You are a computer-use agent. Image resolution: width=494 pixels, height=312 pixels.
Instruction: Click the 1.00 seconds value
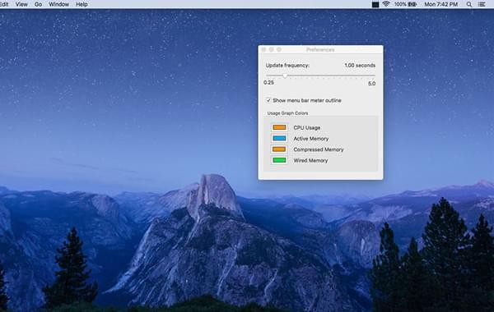360,66
